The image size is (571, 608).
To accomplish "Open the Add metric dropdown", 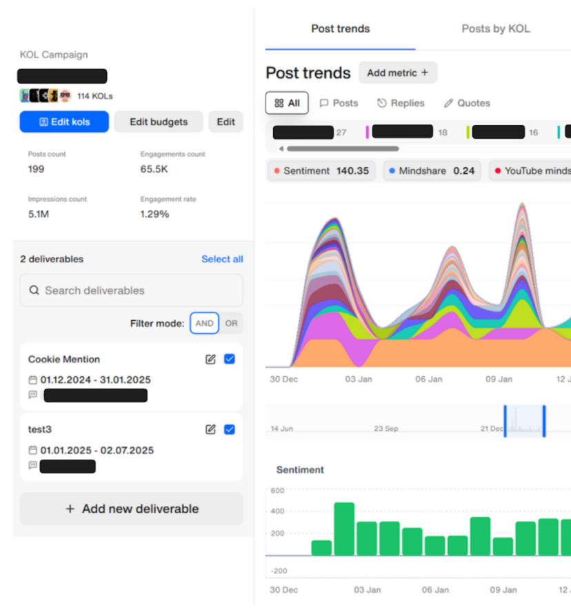I will (398, 72).
